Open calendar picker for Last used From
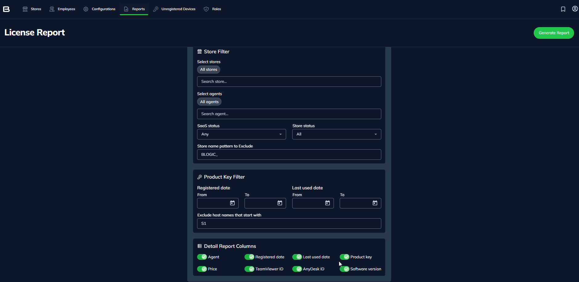The image size is (579, 282). [x=328, y=203]
